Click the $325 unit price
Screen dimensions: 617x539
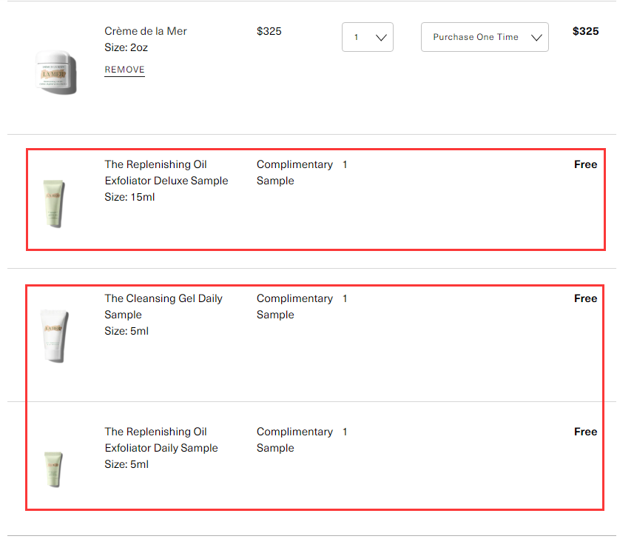[269, 31]
